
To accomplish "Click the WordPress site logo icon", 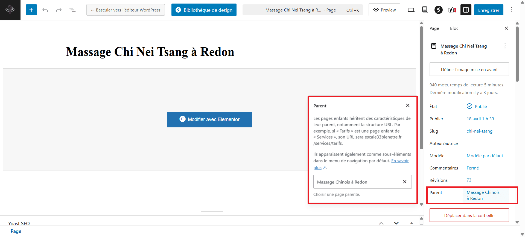I will point(10,10).
